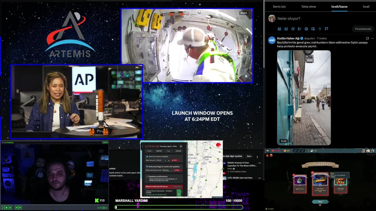Select the Arabic language tab

click(x=169, y=151)
